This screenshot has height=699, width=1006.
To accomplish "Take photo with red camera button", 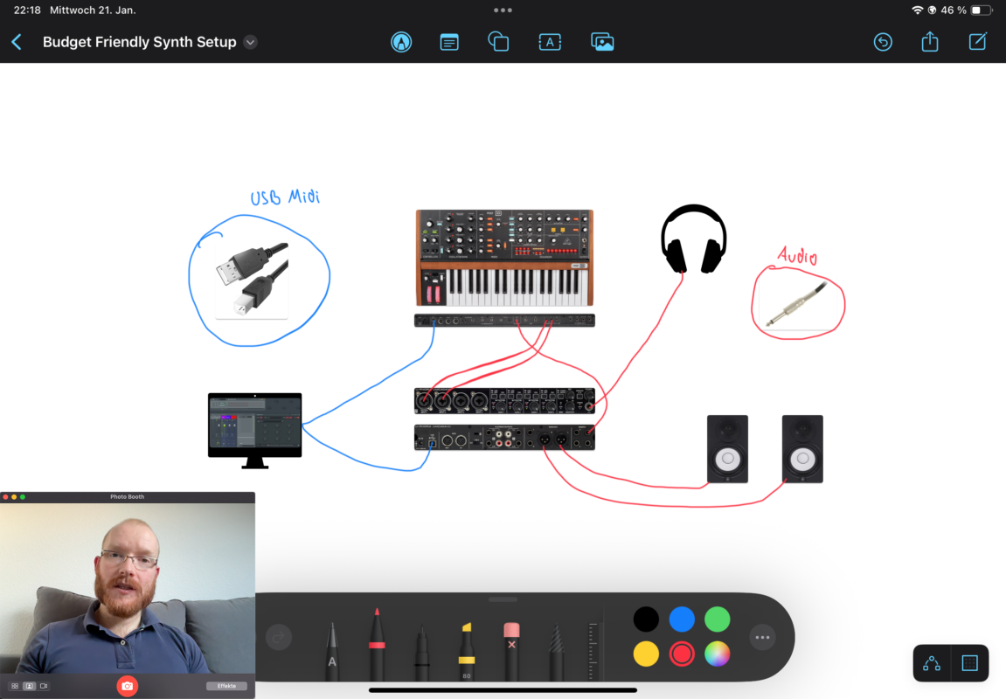I will click(128, 686).
